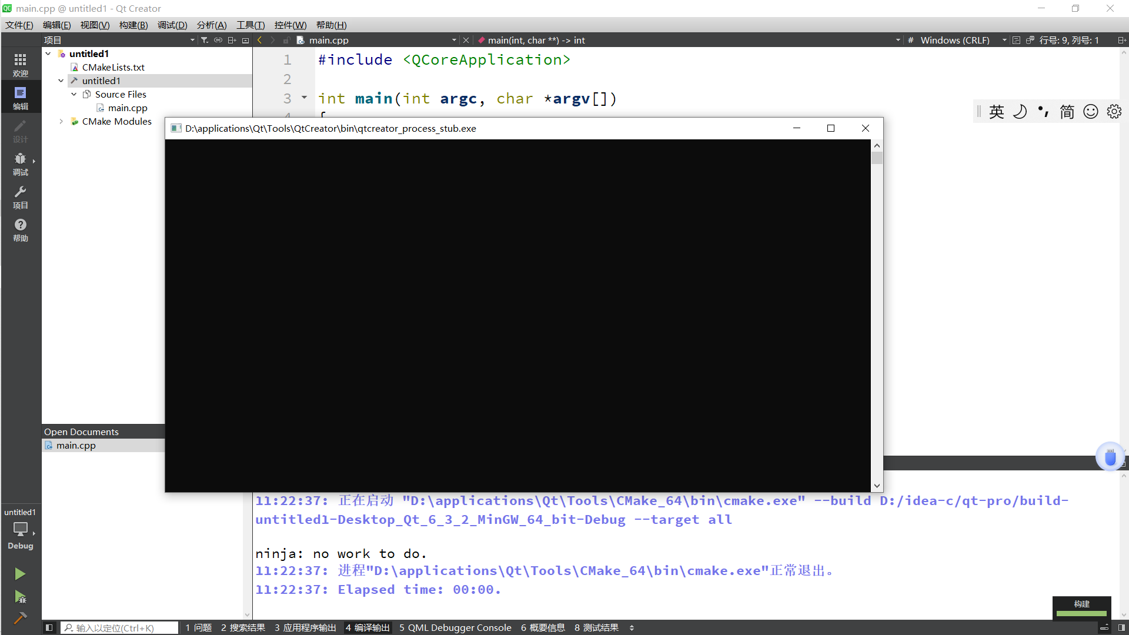Click the locator input field (Ctrl+K)
Image resolution: width=1129 pixels, height=635 pixels.
119,628
